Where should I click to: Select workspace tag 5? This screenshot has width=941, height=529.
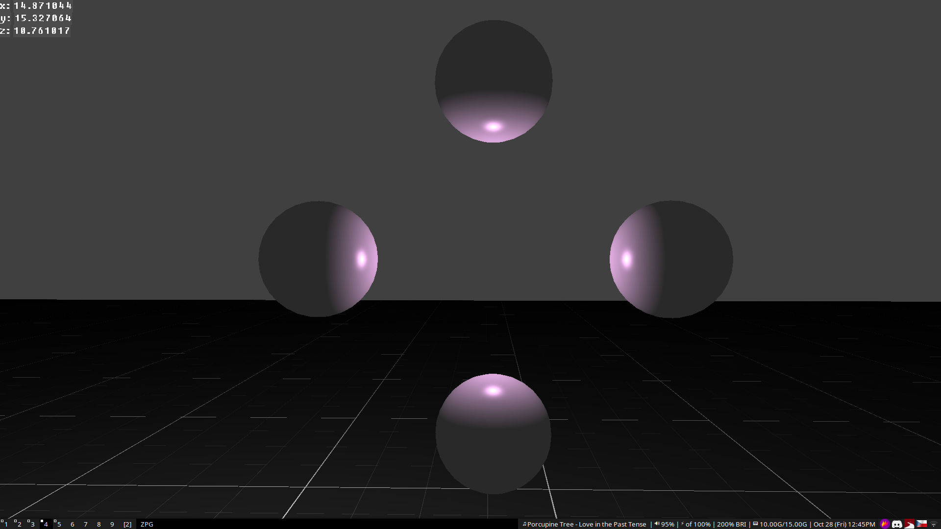[x=59, y=524]
